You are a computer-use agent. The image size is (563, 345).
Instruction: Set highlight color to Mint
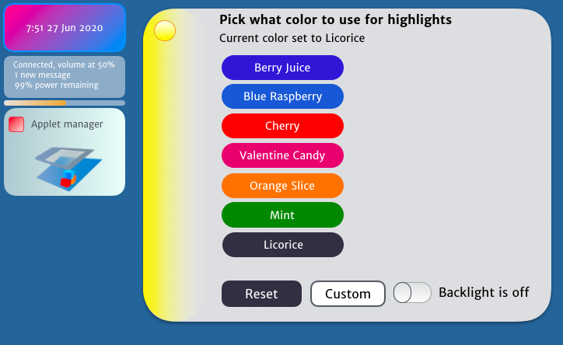282,214
